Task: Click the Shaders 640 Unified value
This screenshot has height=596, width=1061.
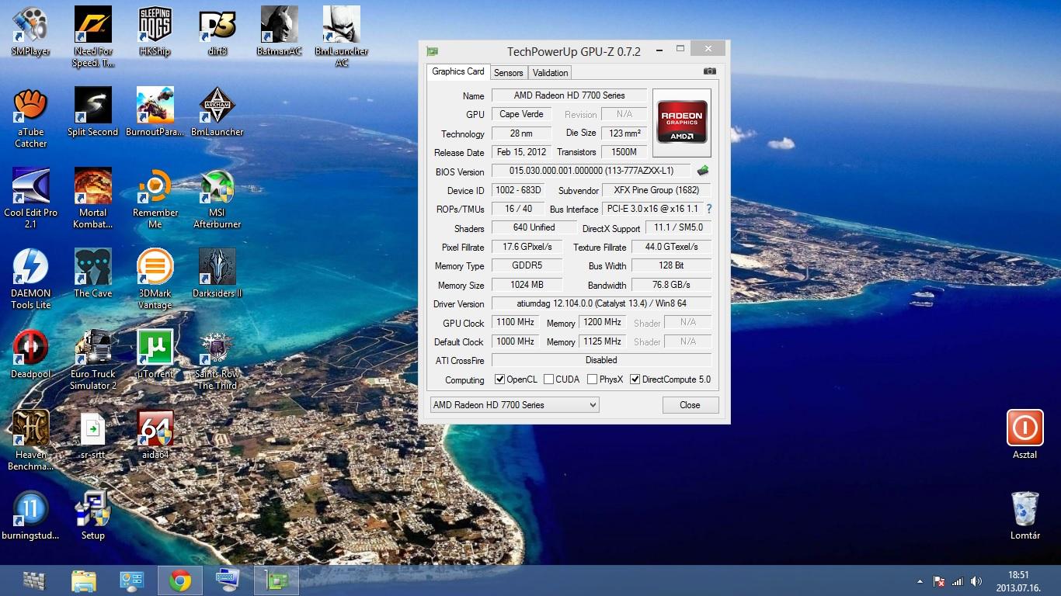Action: (x=534, y=227)
